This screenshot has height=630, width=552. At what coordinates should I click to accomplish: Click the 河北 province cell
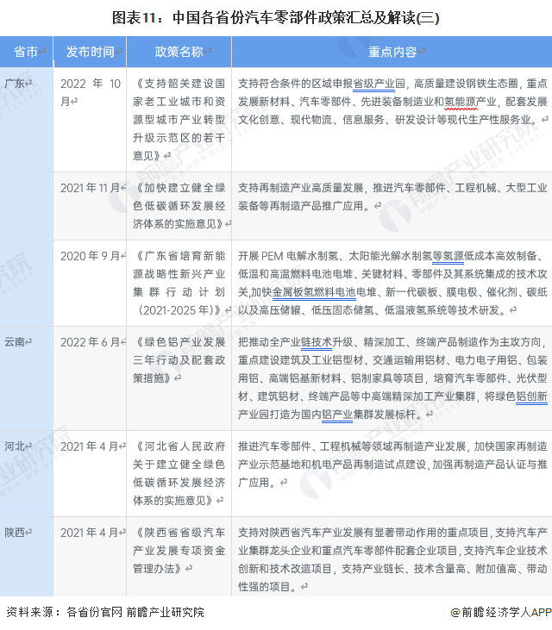pyautogui.click(x=18, y=446)
